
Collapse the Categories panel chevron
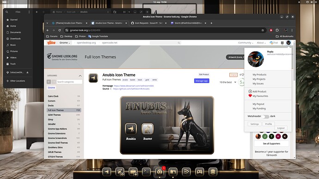(x=80, y=76)
